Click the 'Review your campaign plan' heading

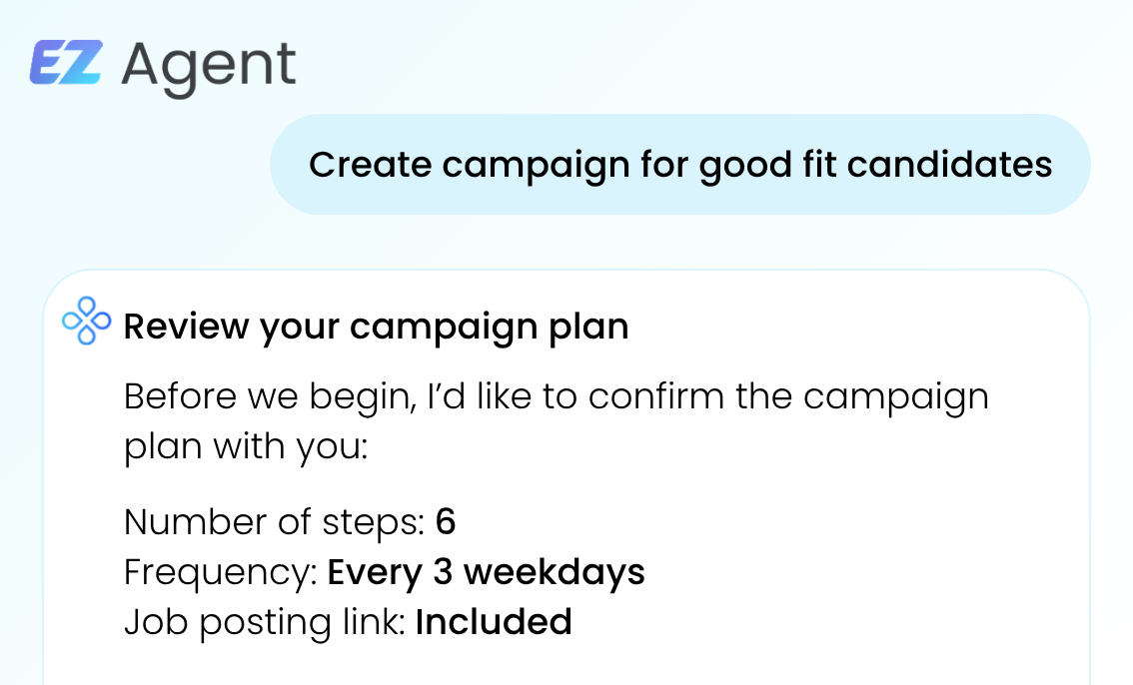pos(377,327)
